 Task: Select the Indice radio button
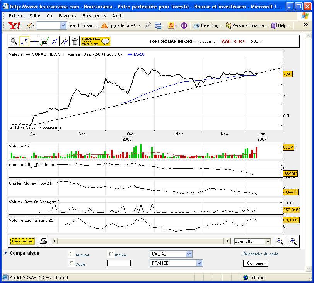tap(111, 254)
